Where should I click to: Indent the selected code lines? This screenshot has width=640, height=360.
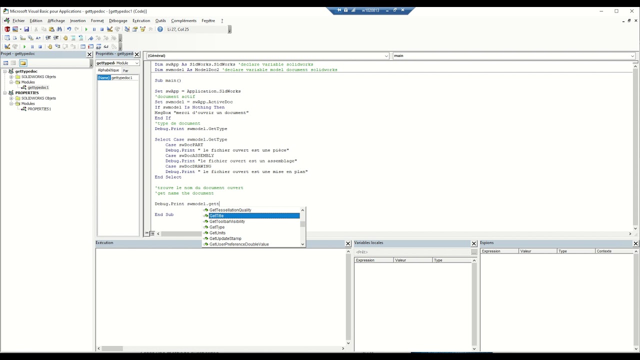click(48, 37)
